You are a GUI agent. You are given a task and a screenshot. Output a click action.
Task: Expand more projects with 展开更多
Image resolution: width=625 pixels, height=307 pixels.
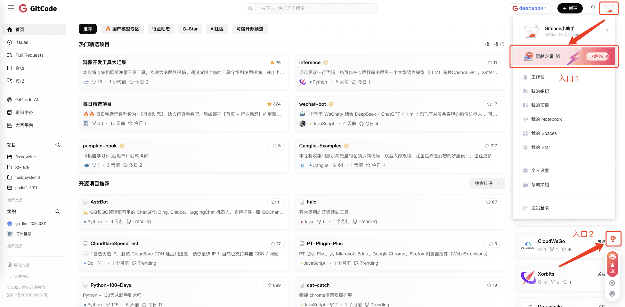[15, 200]
